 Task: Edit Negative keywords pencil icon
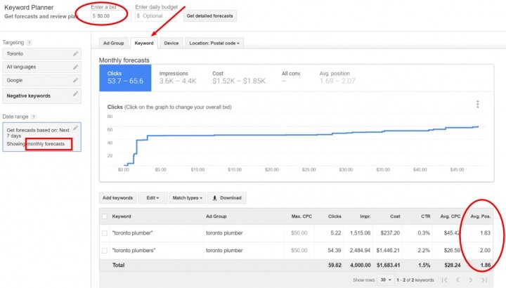pos(75,94)
